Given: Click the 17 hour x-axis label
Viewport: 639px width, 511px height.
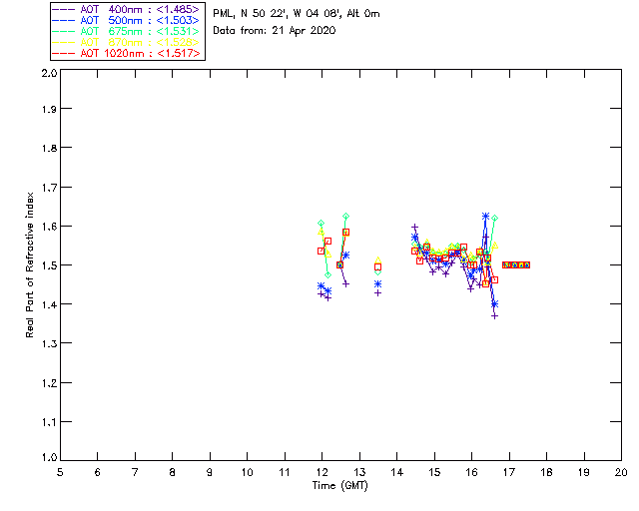Looking at the screenshot, I should pos(509,472).
